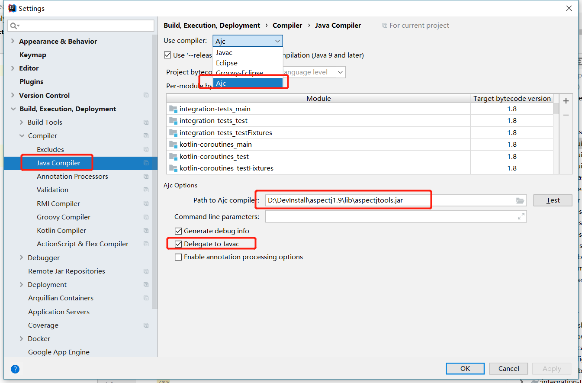Click the settings search input field
This screenshot has width=582, height=383.
pos(80,26)
